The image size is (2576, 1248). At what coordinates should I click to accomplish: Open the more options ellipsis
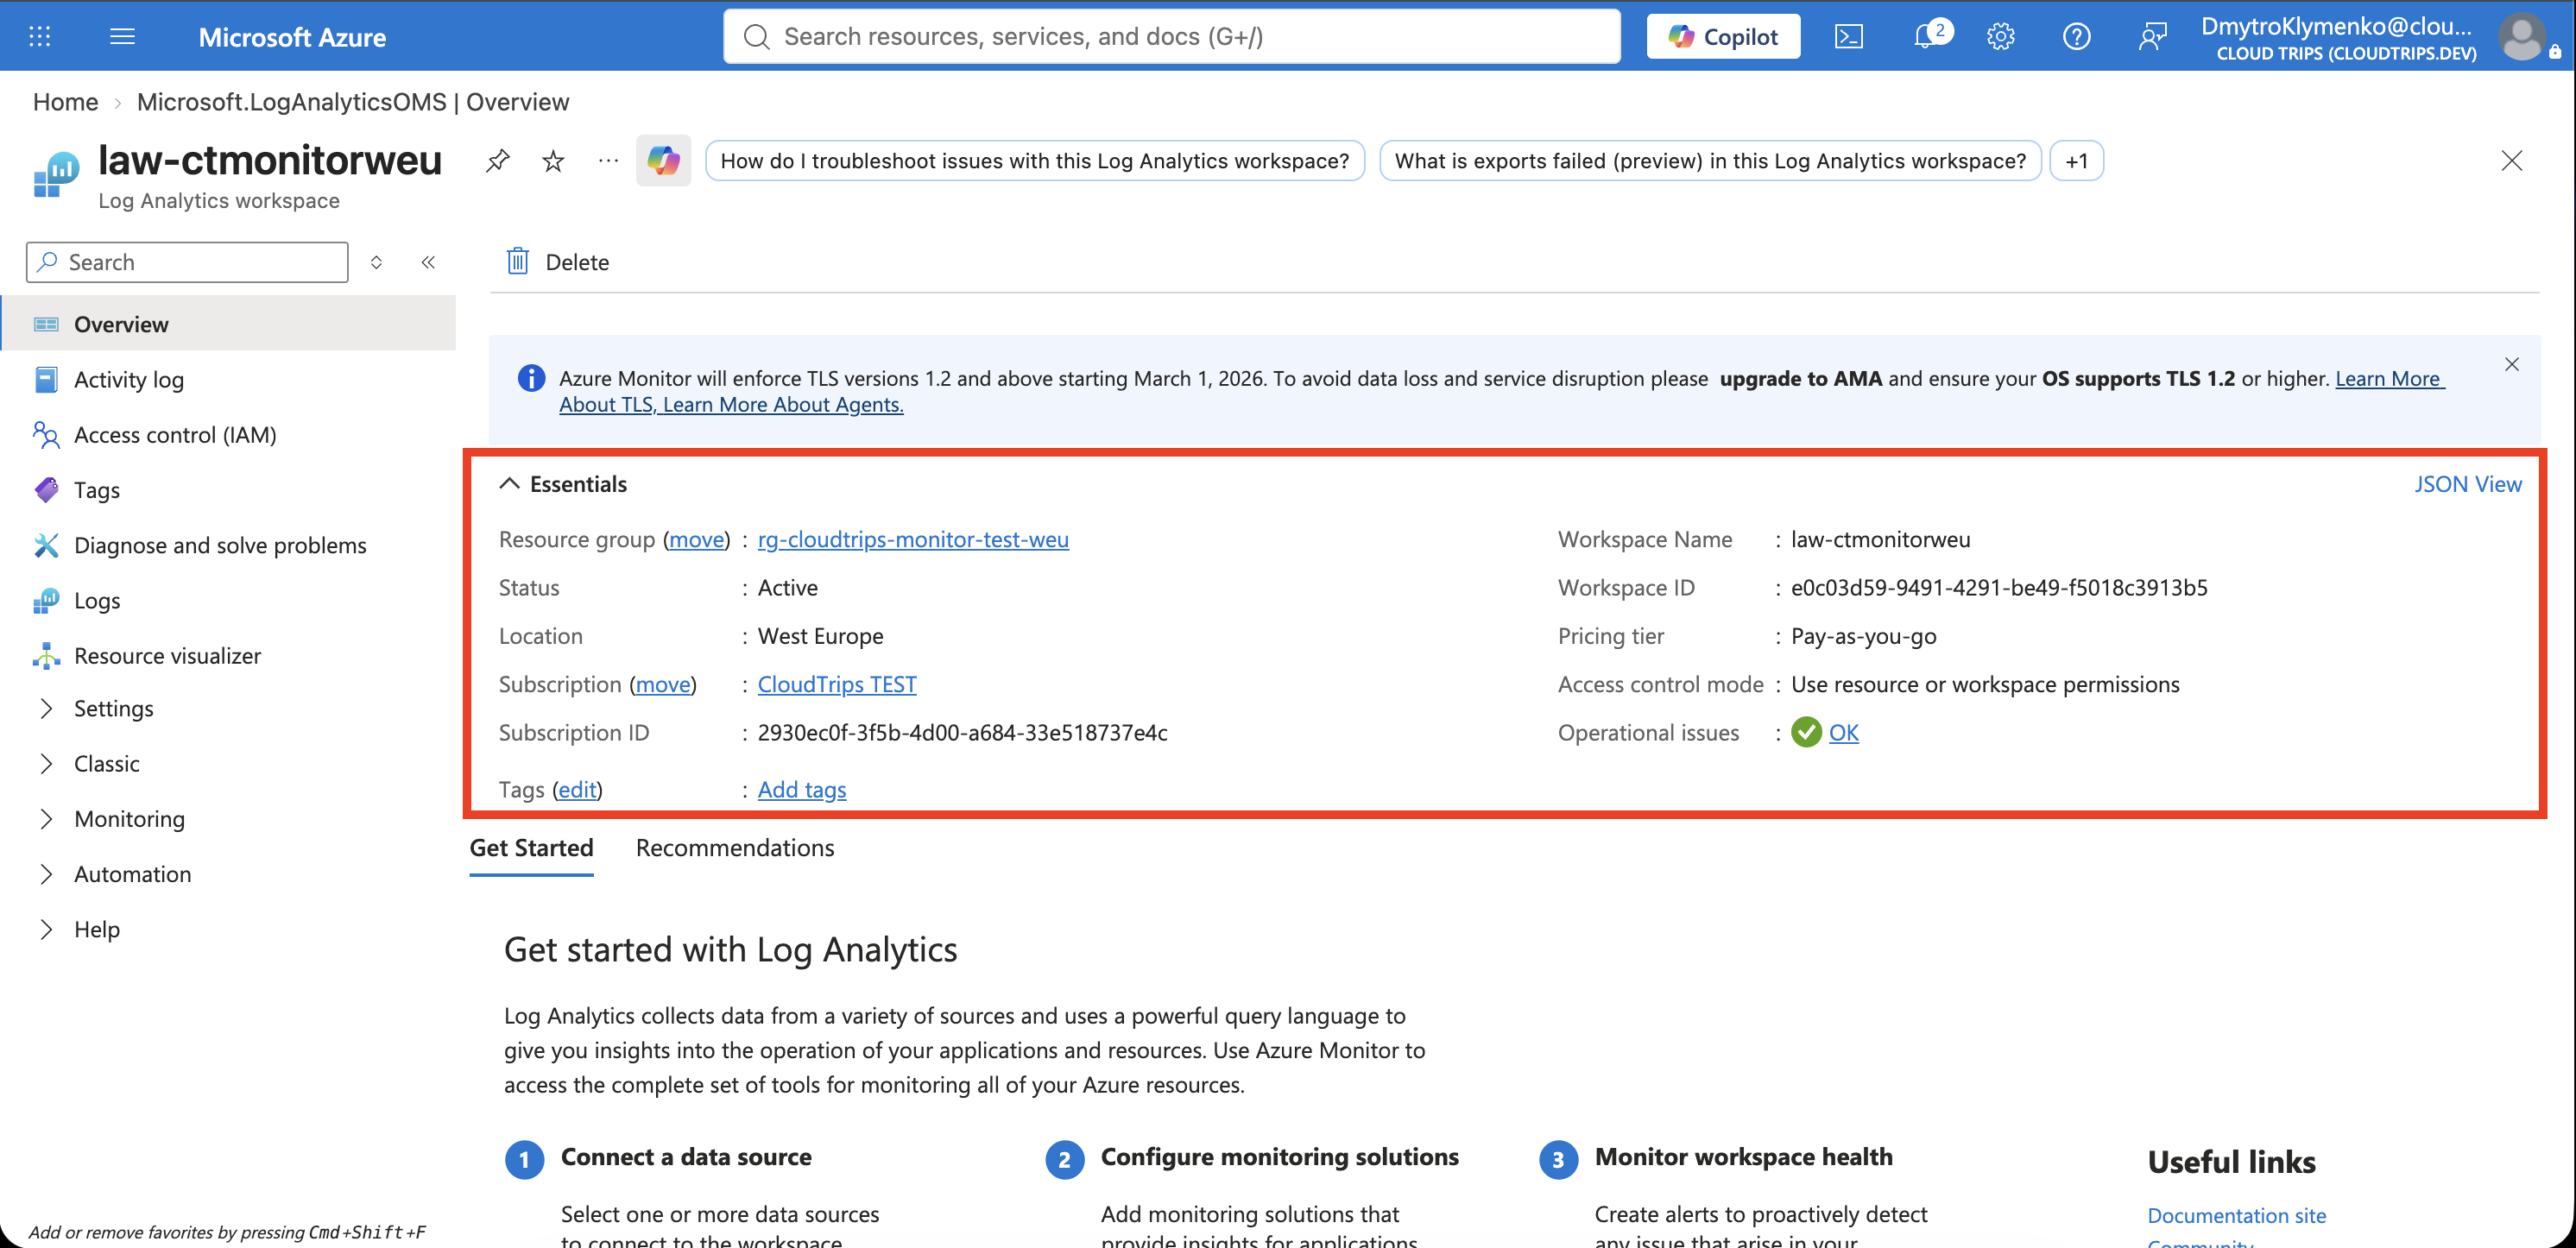point(608,160)
